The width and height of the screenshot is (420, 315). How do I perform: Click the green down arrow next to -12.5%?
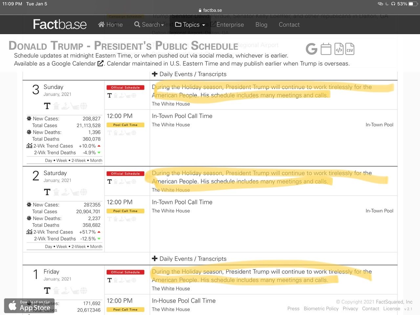tap(99, 239)
